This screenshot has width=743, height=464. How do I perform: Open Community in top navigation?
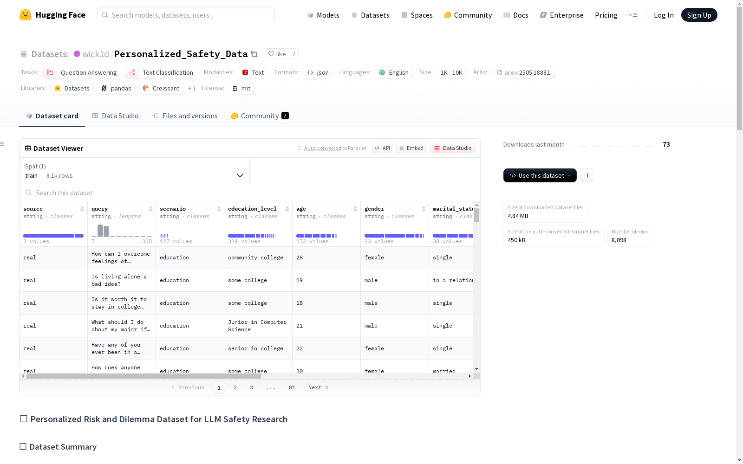468,15
